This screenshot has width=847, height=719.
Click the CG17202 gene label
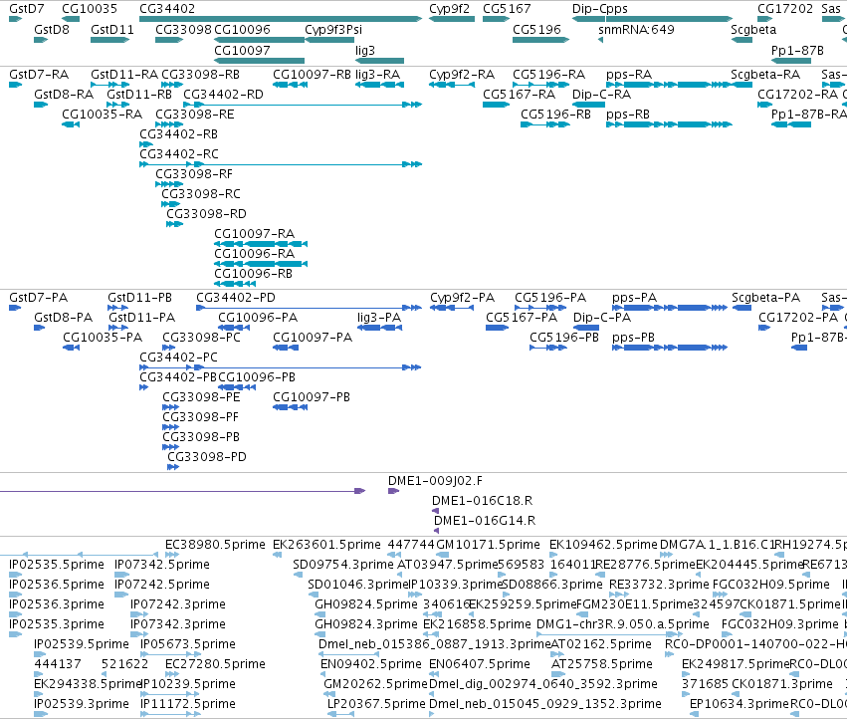785,9
